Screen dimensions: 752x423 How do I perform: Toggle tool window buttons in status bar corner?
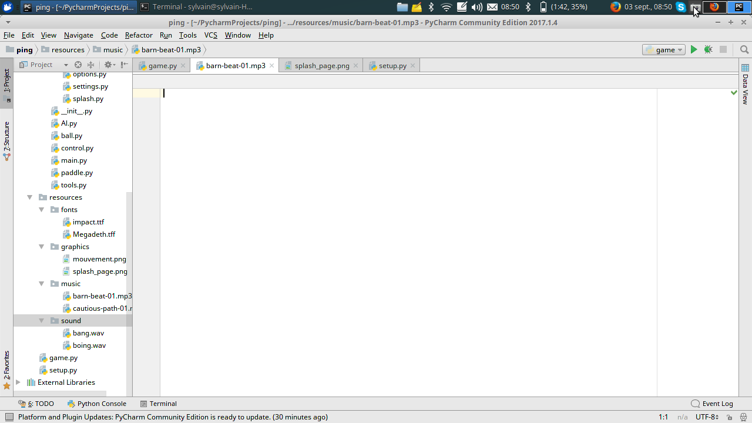[9, 417]
